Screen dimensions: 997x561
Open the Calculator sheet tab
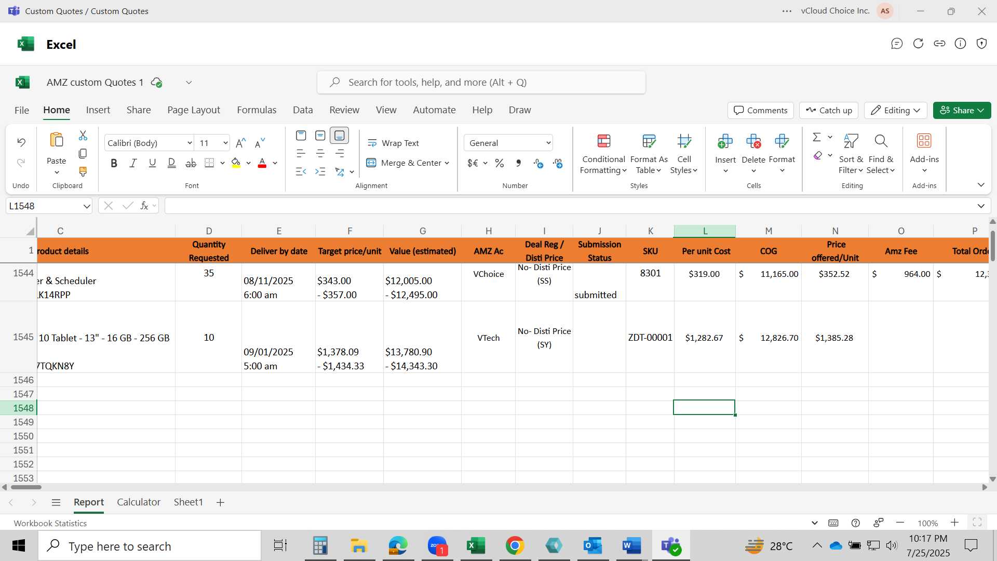coord(139,502)
